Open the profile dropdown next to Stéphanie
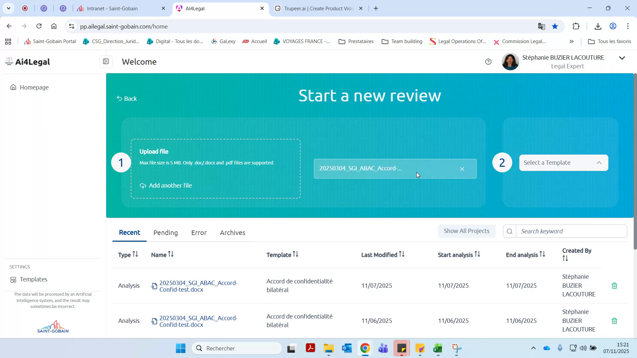Screen dimensions: 637x358 pos(622,58)
